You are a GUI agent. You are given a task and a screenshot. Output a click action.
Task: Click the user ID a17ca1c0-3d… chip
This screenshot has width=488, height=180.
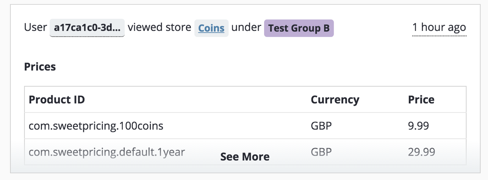pyautogui.click(x=87, y=28)
